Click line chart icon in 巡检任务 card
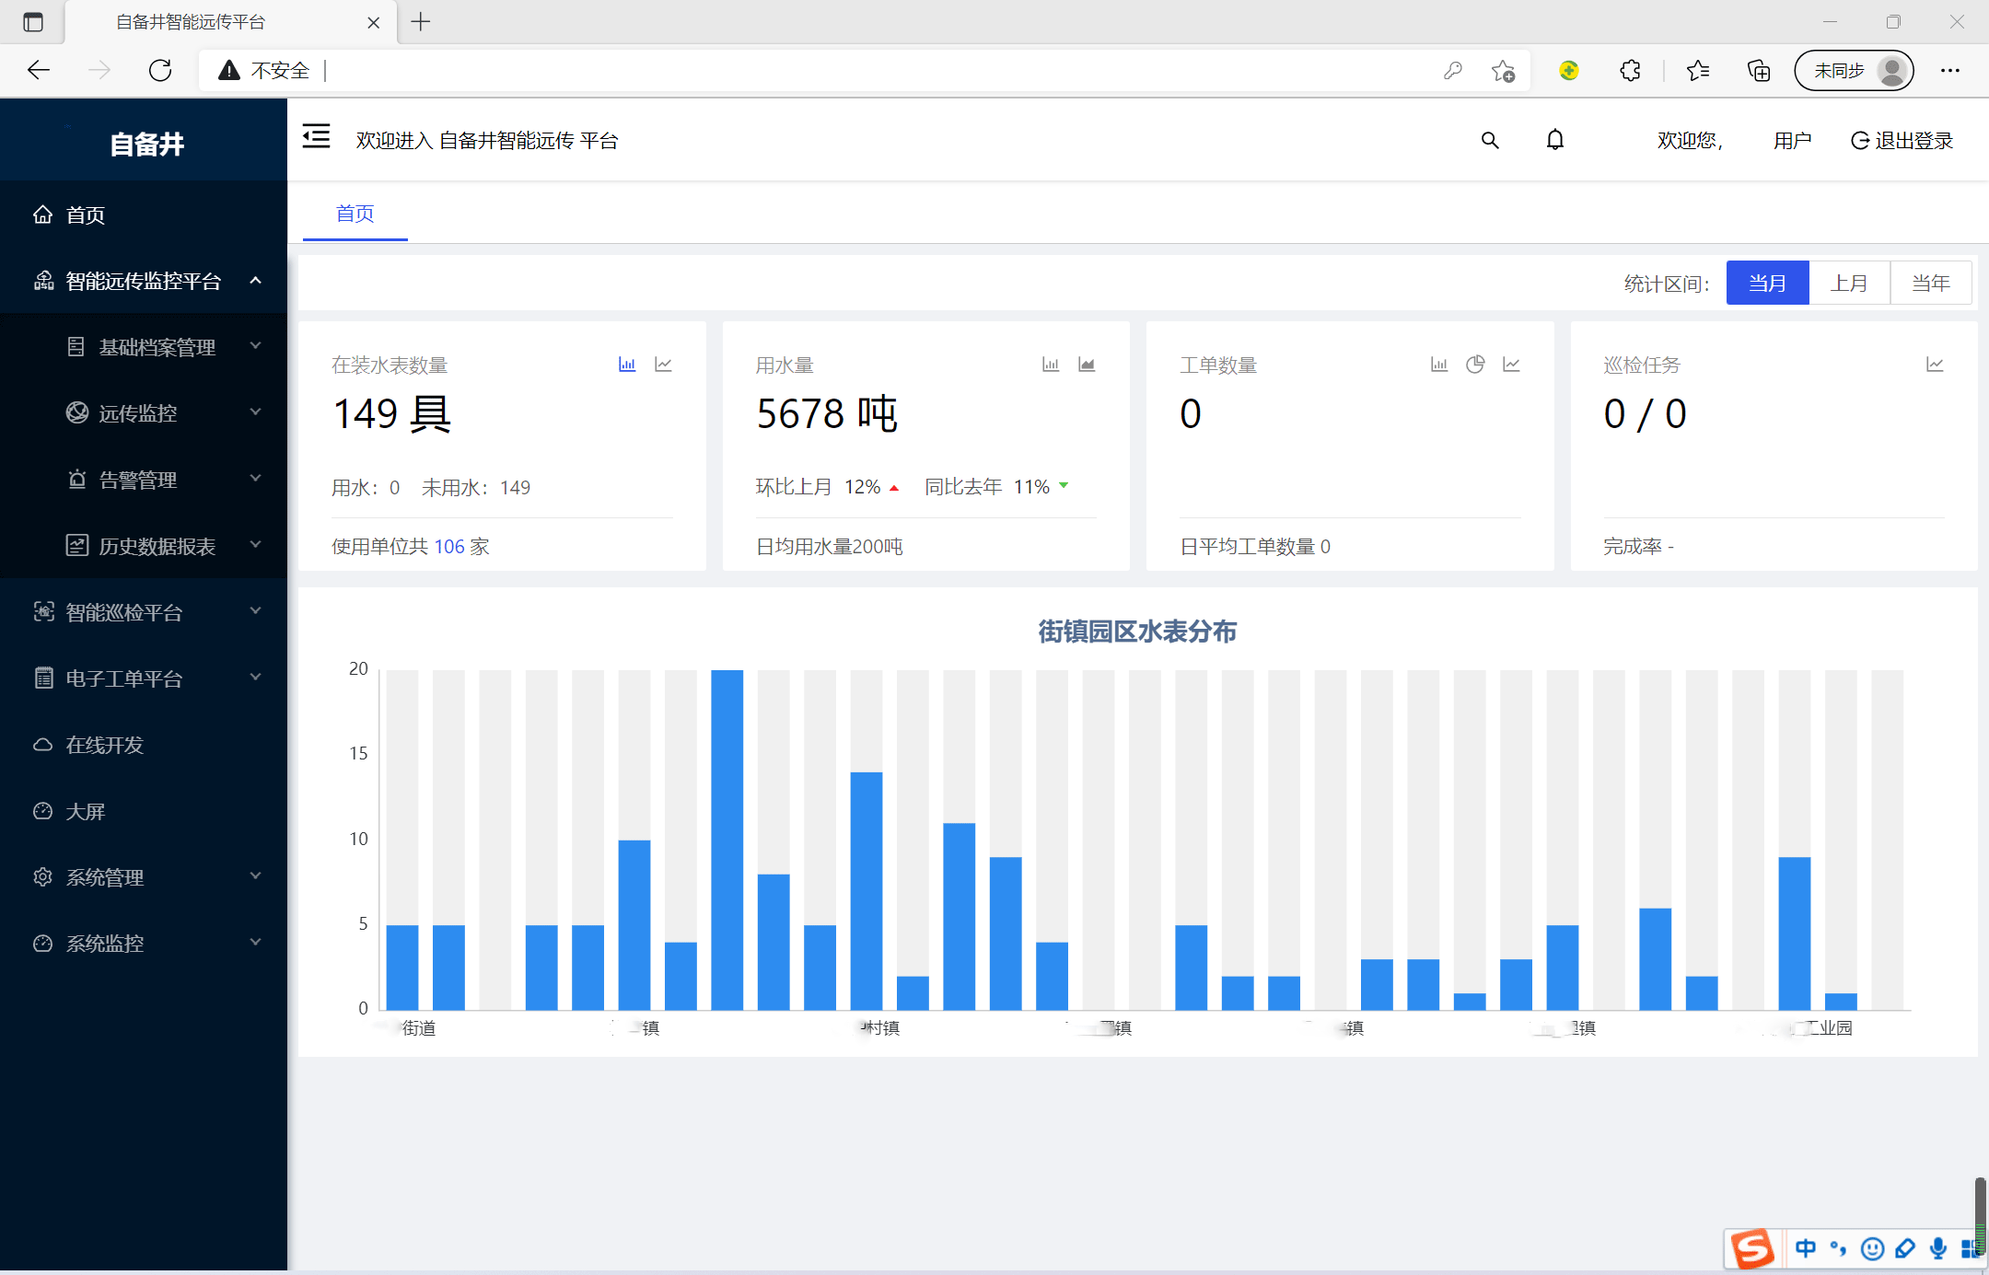This screenshot has width=1989, height=1275. click(x=1935, y=365)
